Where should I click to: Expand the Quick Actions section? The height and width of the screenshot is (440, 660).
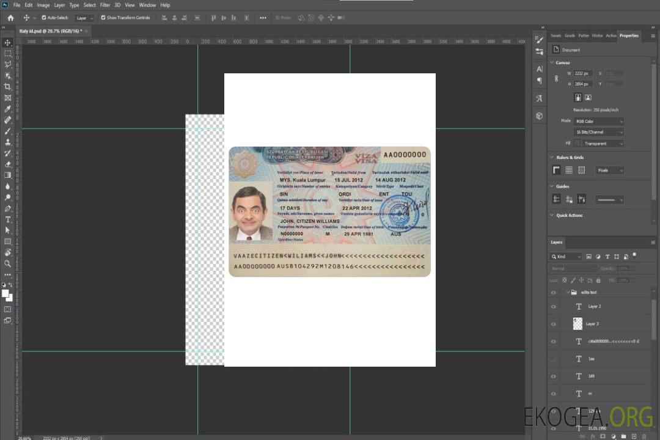pos(552,215)
